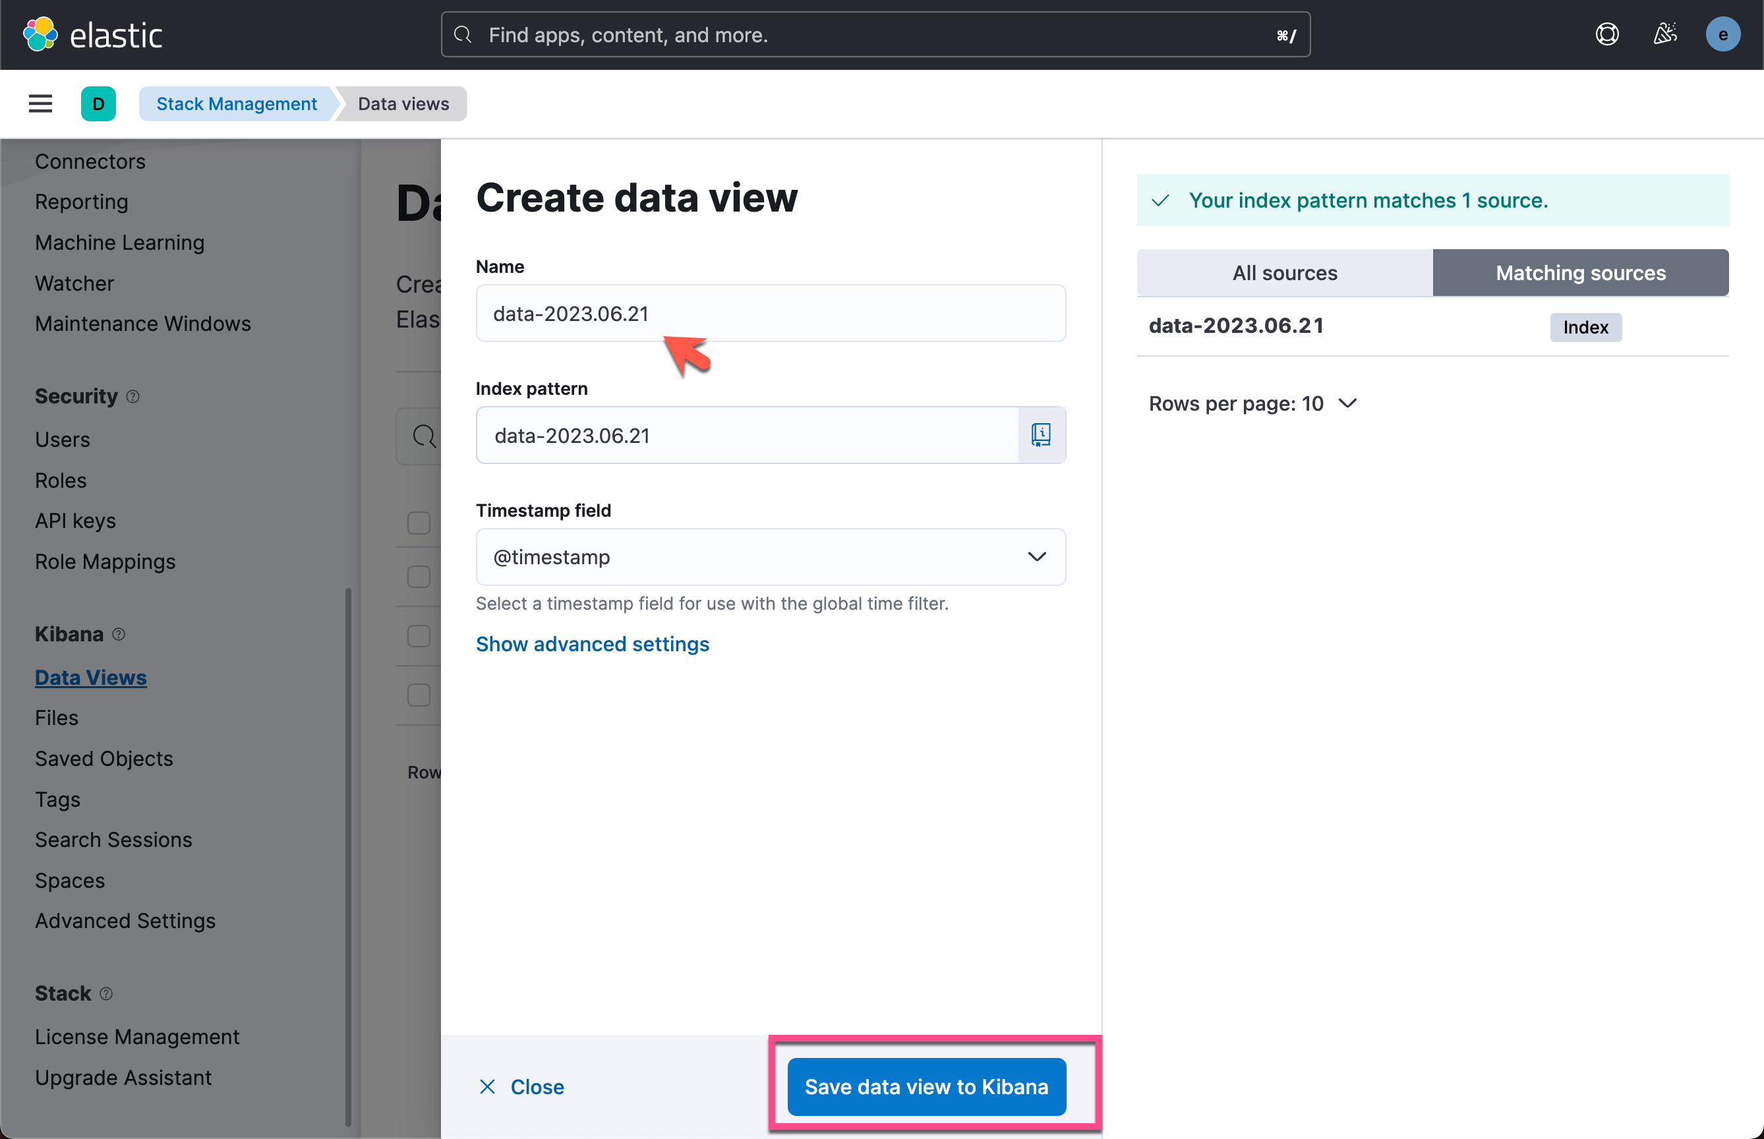Click the Name input field

[770, 314]
